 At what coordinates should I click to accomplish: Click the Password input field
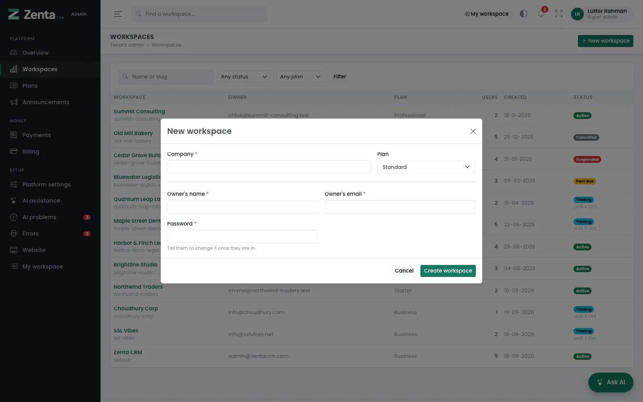(243, 237)
